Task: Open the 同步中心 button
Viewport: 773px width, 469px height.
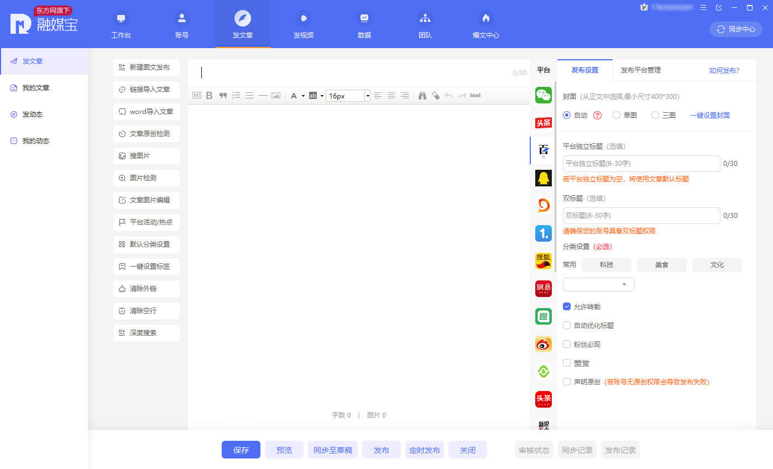Action: tap(736, 29)
